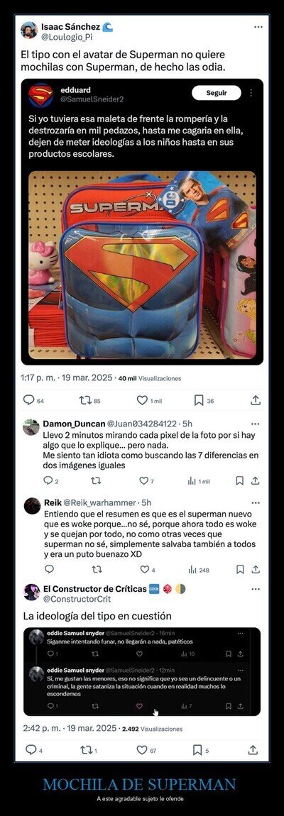Viewport: 284px width, 816px height.
Task: Open Isaac Sánchez's profile avatar
Action: pos(29,31)
